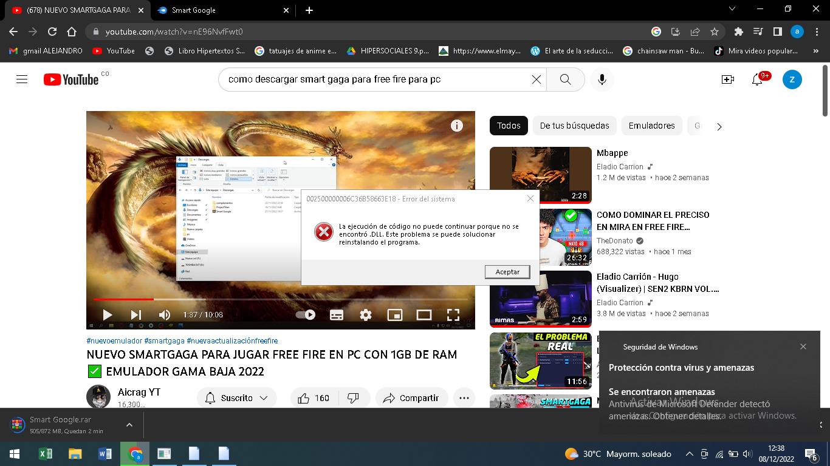Toggle subtitles on the video player

point(336,314)
